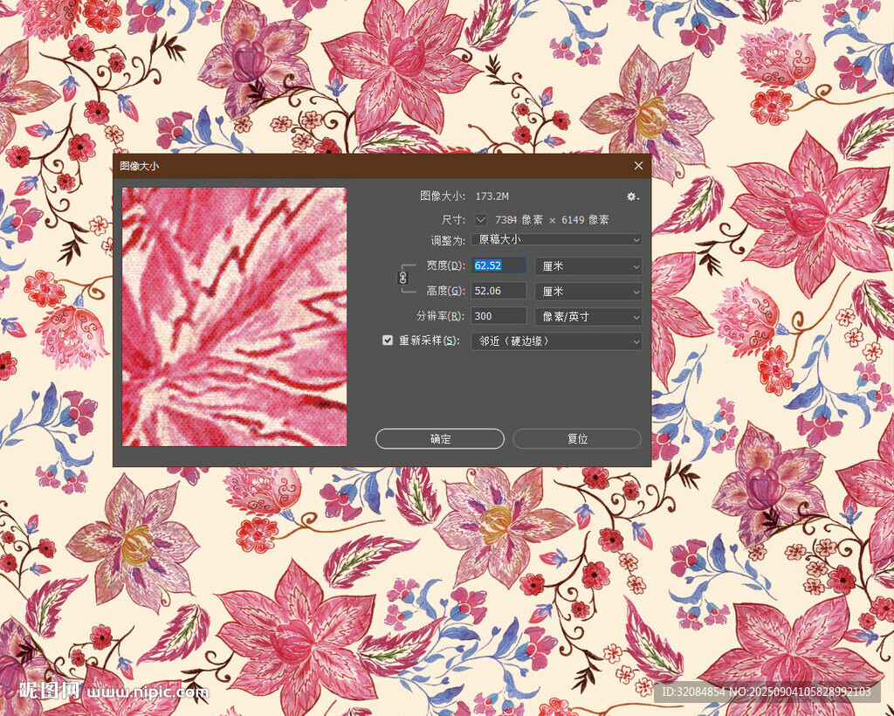Viewport: 894px width, 716px height.
Task: Open the 调整为 原稿大小 dropdown
Action: 556,239
